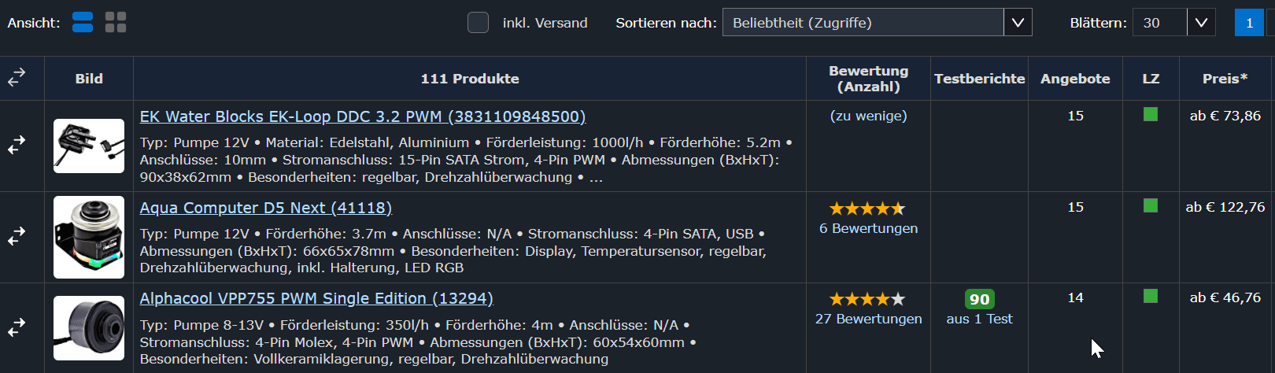This screenshot has height=373, width=1275.
Task: Open Alphacool VPP755 PWM Single Edition link
Action: click(x=316, y=298)
